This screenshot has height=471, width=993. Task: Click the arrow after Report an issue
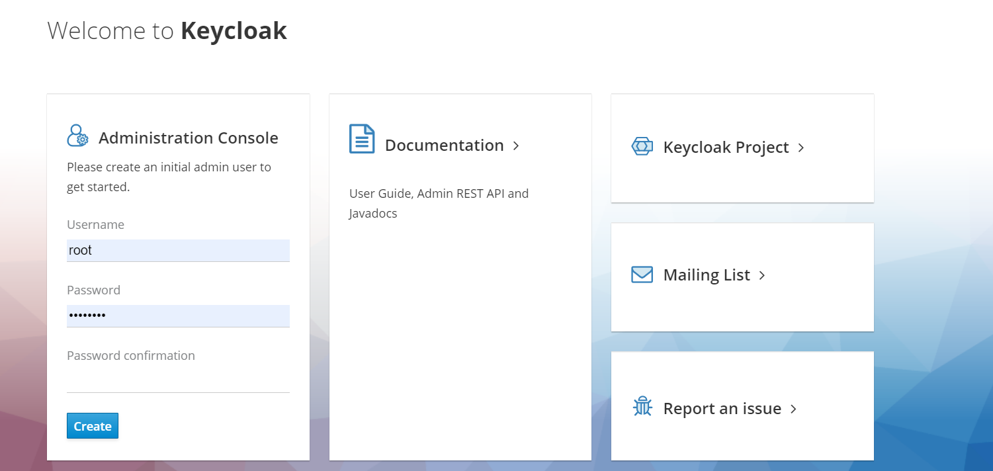[794, 409]
